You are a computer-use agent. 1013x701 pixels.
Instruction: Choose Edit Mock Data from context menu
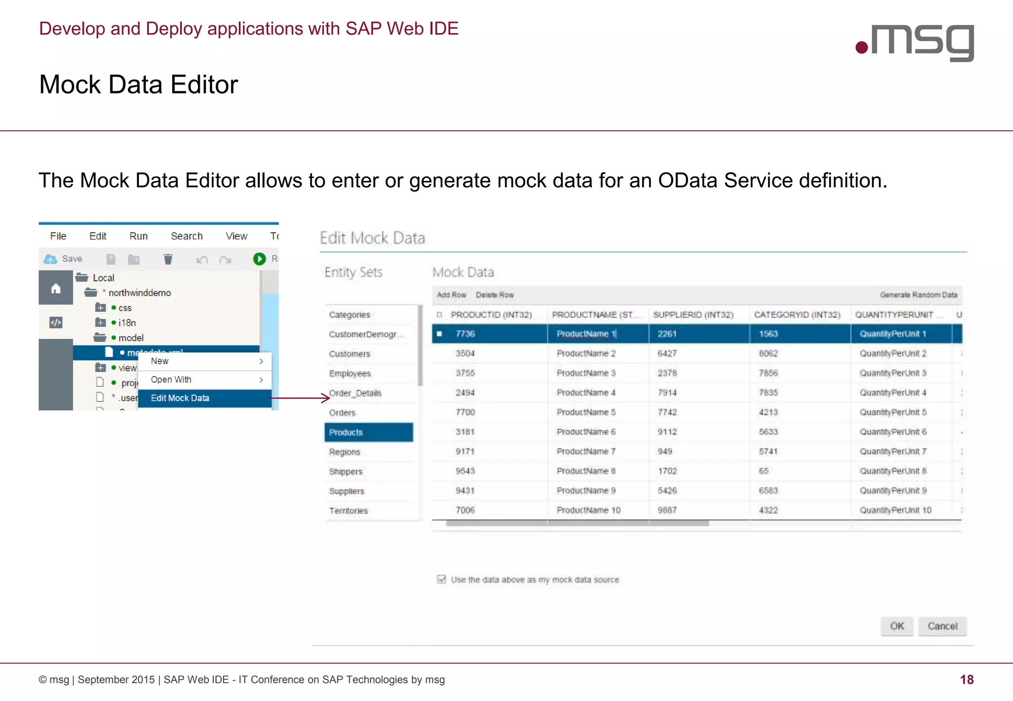(205, 398)
